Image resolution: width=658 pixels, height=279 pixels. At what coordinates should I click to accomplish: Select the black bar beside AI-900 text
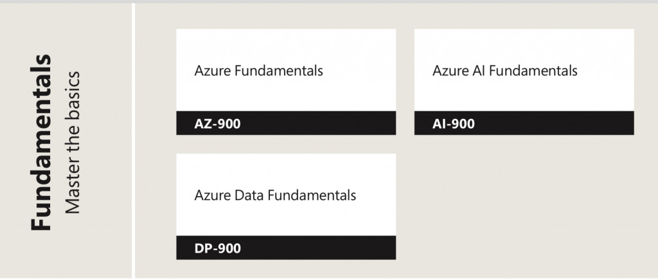tap(559, 123)
